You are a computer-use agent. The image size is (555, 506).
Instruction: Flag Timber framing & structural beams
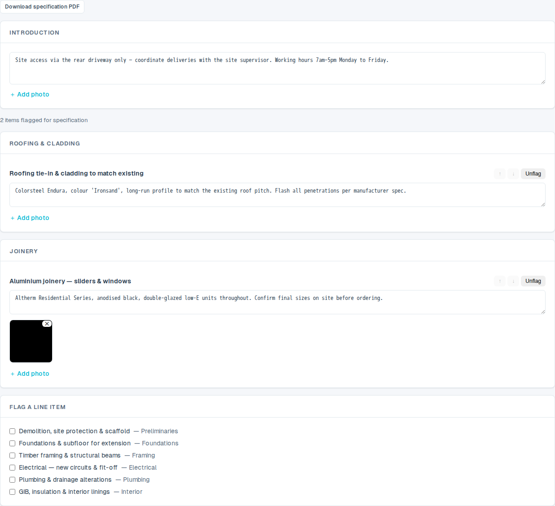tap(13, 455)
